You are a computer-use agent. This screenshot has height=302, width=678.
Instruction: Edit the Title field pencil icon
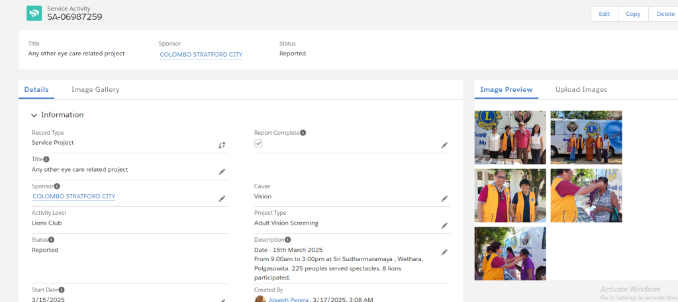tap(222, 172)
